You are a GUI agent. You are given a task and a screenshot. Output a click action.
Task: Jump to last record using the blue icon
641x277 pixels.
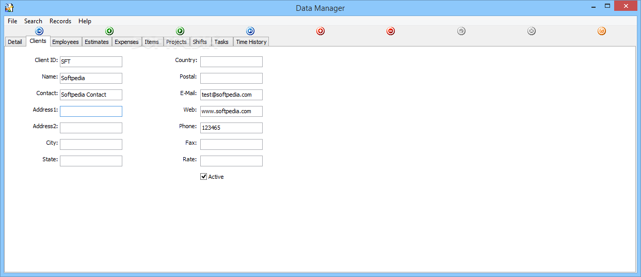[x=250, y=32]
